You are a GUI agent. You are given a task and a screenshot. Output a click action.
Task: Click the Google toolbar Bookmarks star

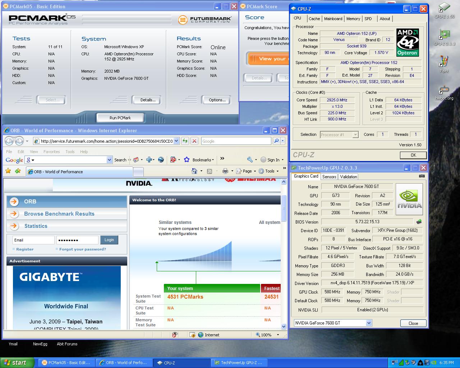coord(187,160)
